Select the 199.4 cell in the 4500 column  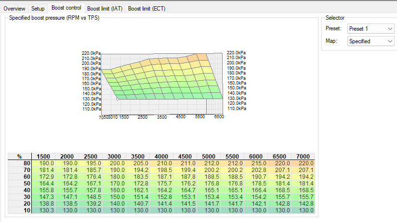coord(185,170)
